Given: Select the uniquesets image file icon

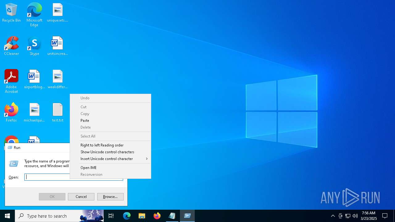Looking at the screenshot, I should tap(57, 13).
